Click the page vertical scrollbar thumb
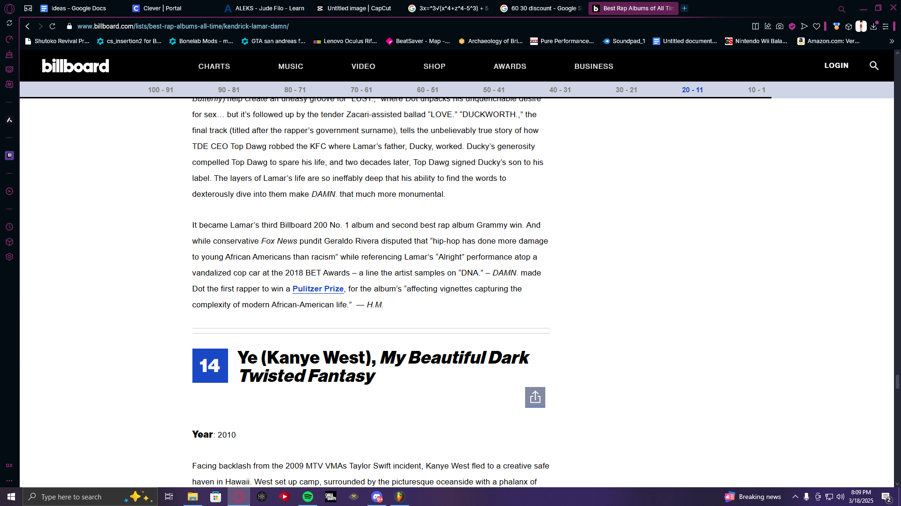The image size is (901, 506). click(x=897, y=381)
